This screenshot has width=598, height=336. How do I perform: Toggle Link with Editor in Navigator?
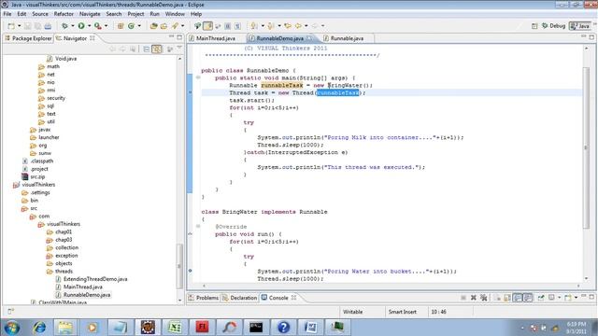point(157,49)
